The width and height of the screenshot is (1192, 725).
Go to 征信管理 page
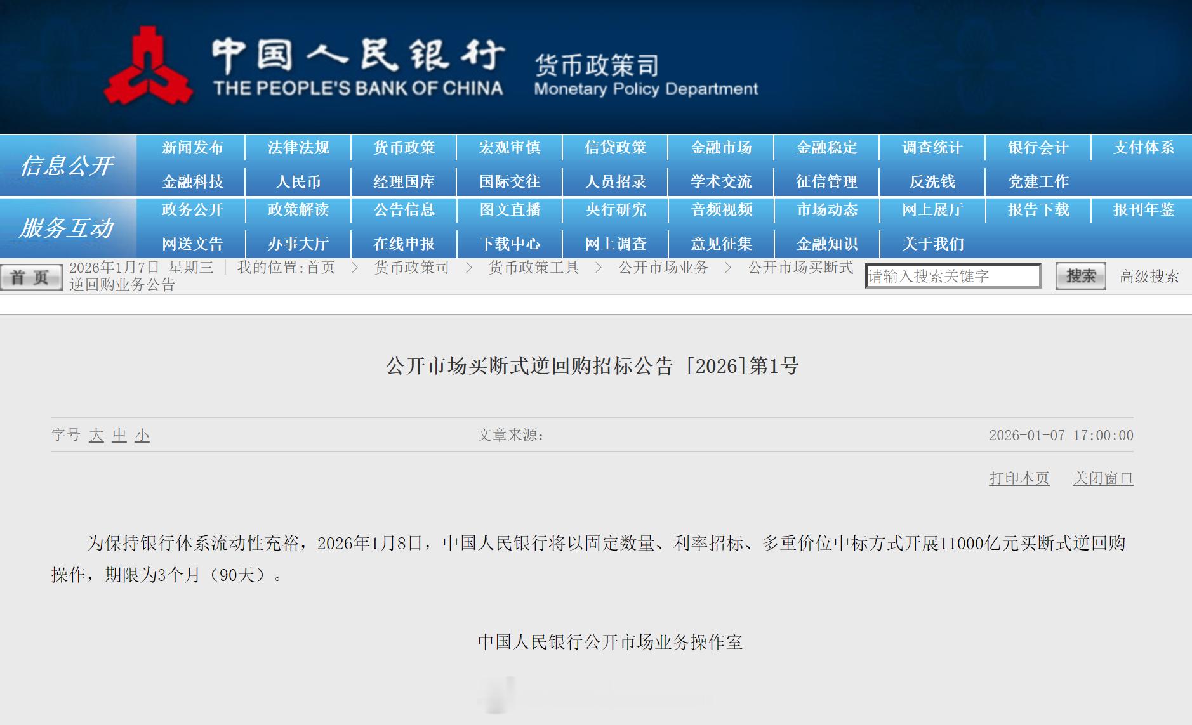[x=827, y=182]
